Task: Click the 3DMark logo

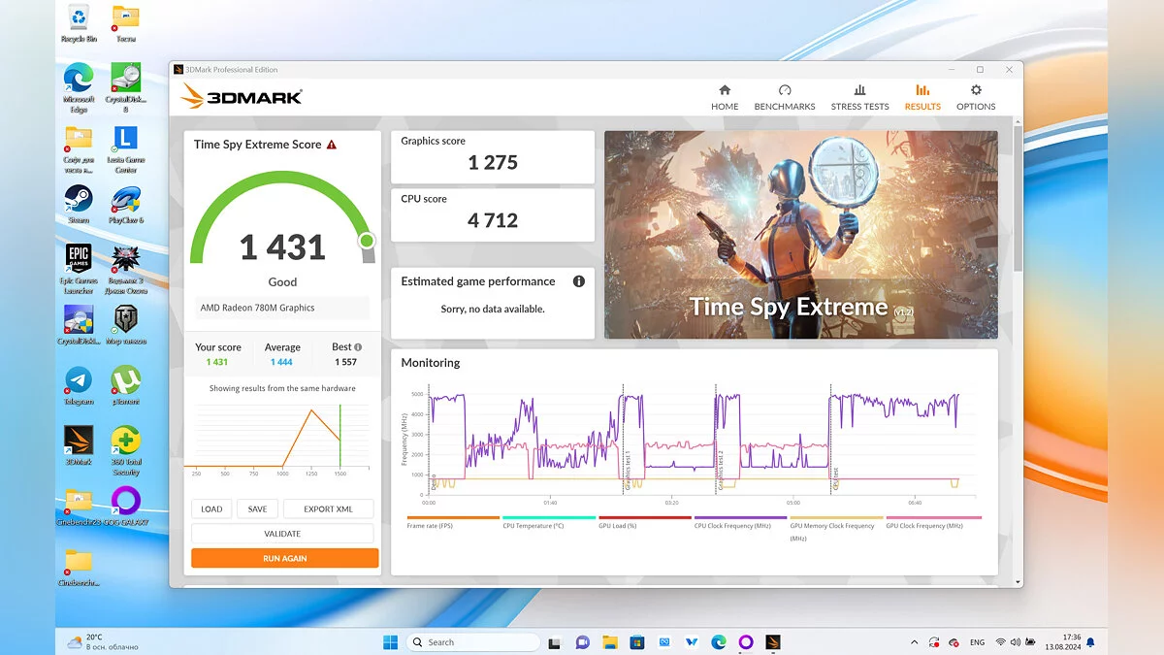Action: coord(242,96)
